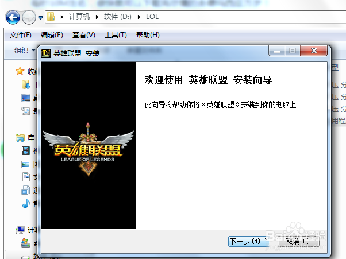This screenshot has height=259, width=346.
Task: Click 取消(C) to cancel installation
Action: (298, 241)
